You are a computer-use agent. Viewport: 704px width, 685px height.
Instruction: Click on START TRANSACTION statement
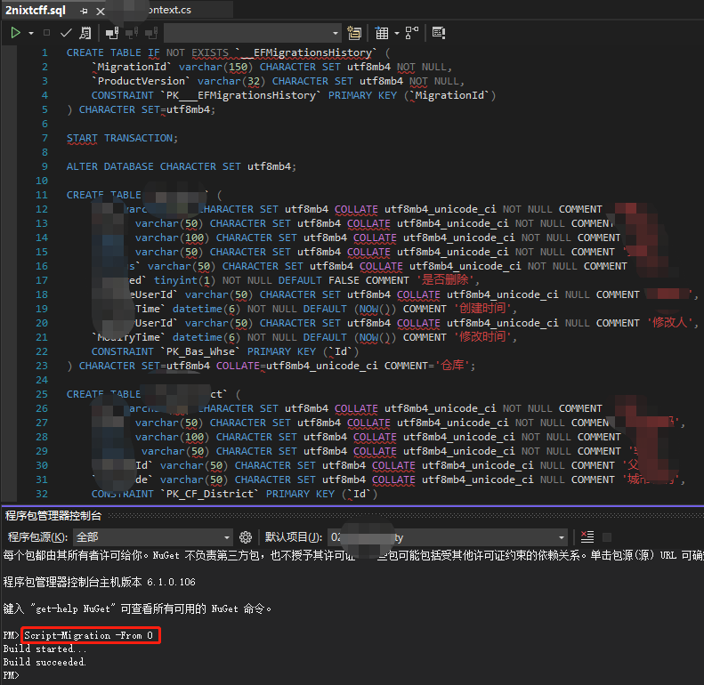pyautogui.click(x=122, y=138)
